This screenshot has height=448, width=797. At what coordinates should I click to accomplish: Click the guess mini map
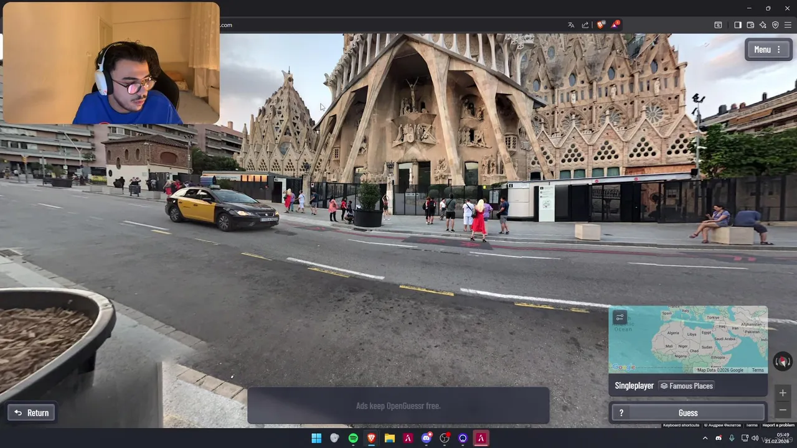(x=688, y=339)
